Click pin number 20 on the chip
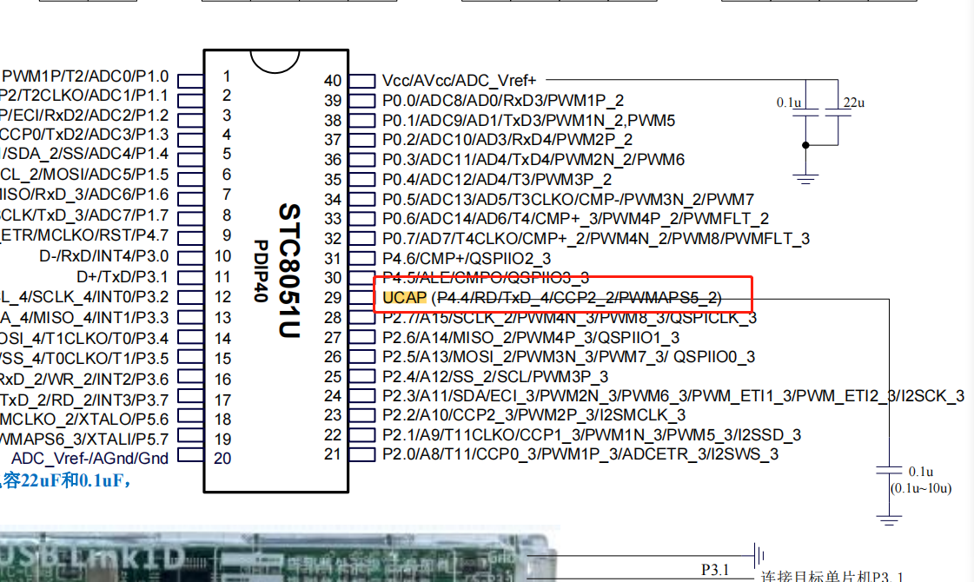The image size is (974, 582). coord(222,459)
